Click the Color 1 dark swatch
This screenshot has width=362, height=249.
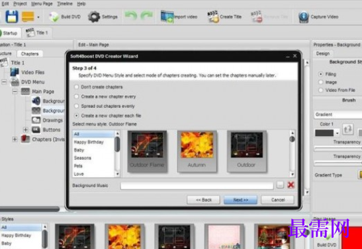pyautogui.click(x=324, y=133)
